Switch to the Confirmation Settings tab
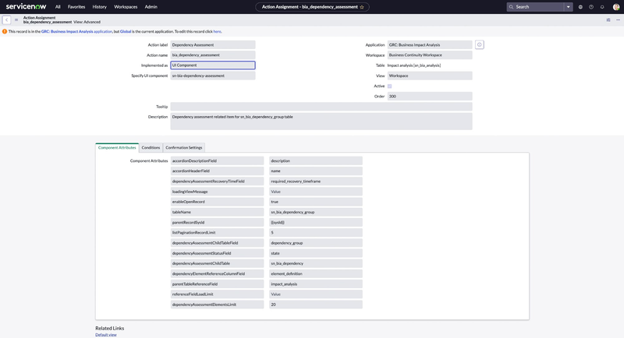Viewport: 624px width, 338px height. point(184,147)
